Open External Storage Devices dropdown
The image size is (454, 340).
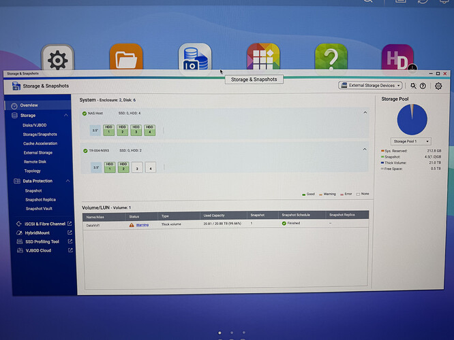click(x=370, y=86)
